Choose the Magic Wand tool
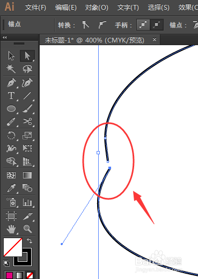The width and height of the screenshot is (198, 279). coord(11,69)
